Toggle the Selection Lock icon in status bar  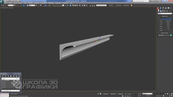(x=98, y=94)
